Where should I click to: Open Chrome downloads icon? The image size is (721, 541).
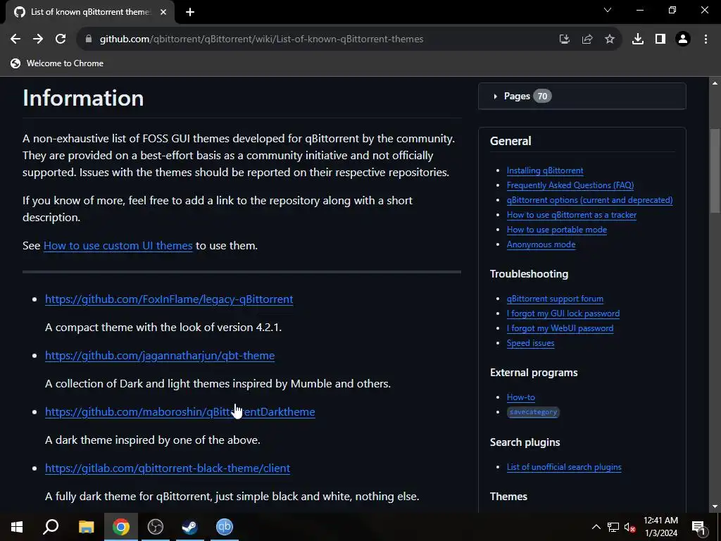[x=638, y=39]
